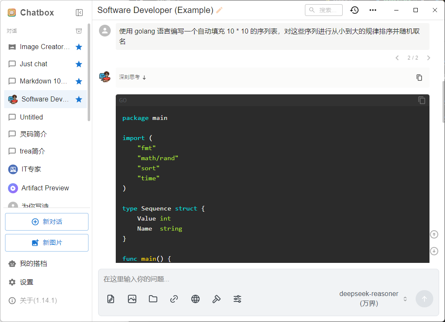Click the 新对话 new chat button
Screen dimensions: 445x322
[47, 222]
